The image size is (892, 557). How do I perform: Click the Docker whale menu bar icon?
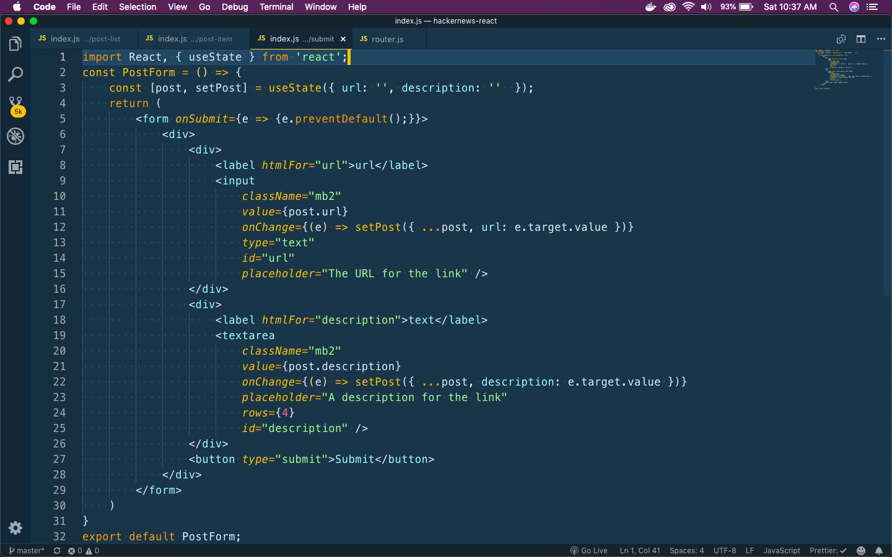[x=651, y=7]
